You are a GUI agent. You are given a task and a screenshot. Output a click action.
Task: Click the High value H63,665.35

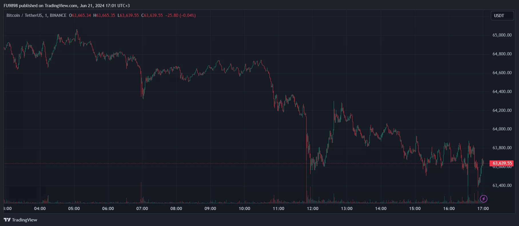[104, 15]
